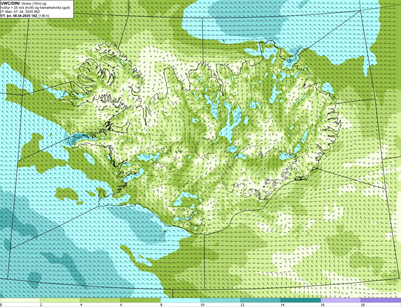Click the 'VT: þri. 08.04.2025 18Z (+36 h)' line
The width and height of the screenshot is (401, 307).
click(25, 15)
